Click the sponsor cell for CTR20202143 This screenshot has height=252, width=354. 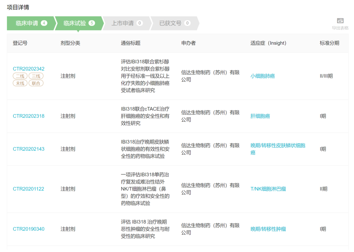tap(210, 149)
